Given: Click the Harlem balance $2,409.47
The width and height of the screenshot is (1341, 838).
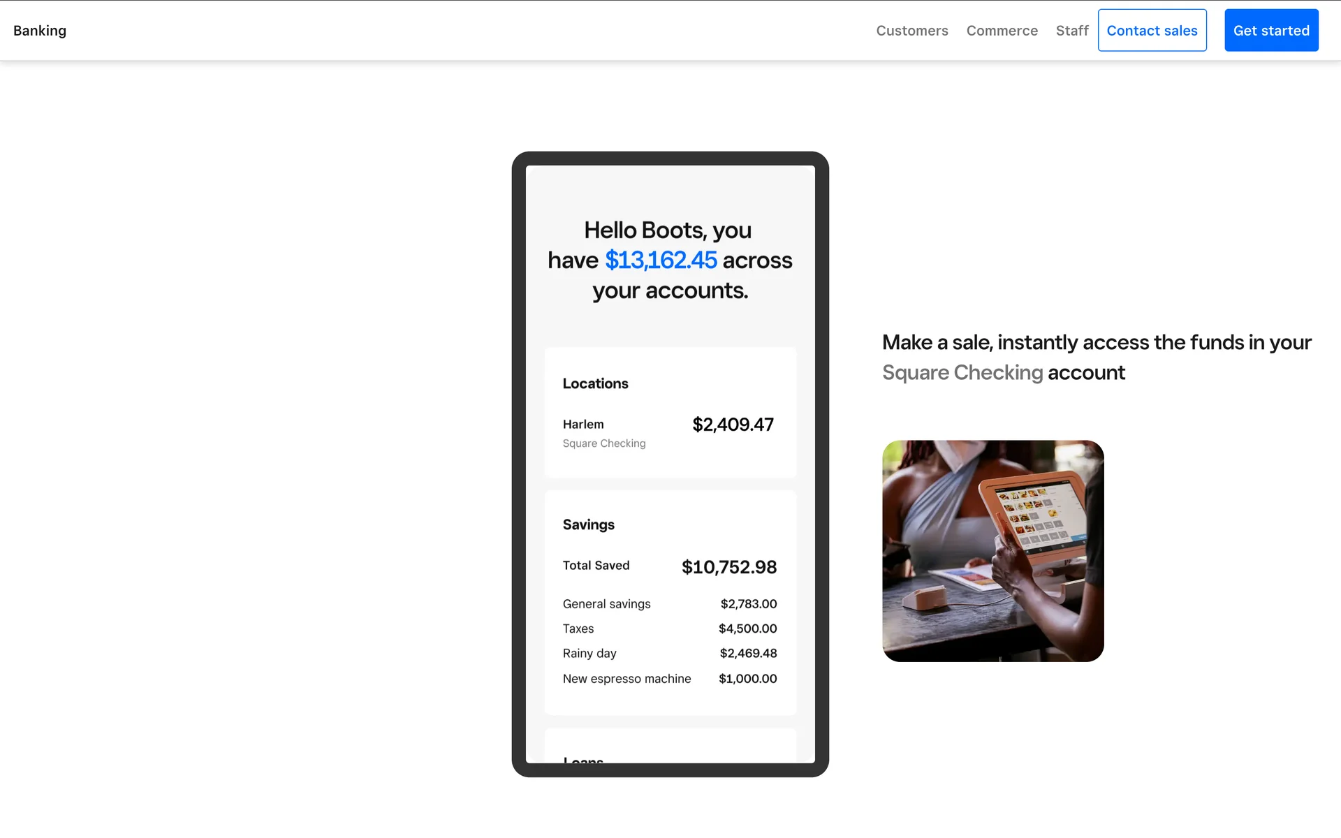Looking at the screenshot, I should [x=733, y=425].
